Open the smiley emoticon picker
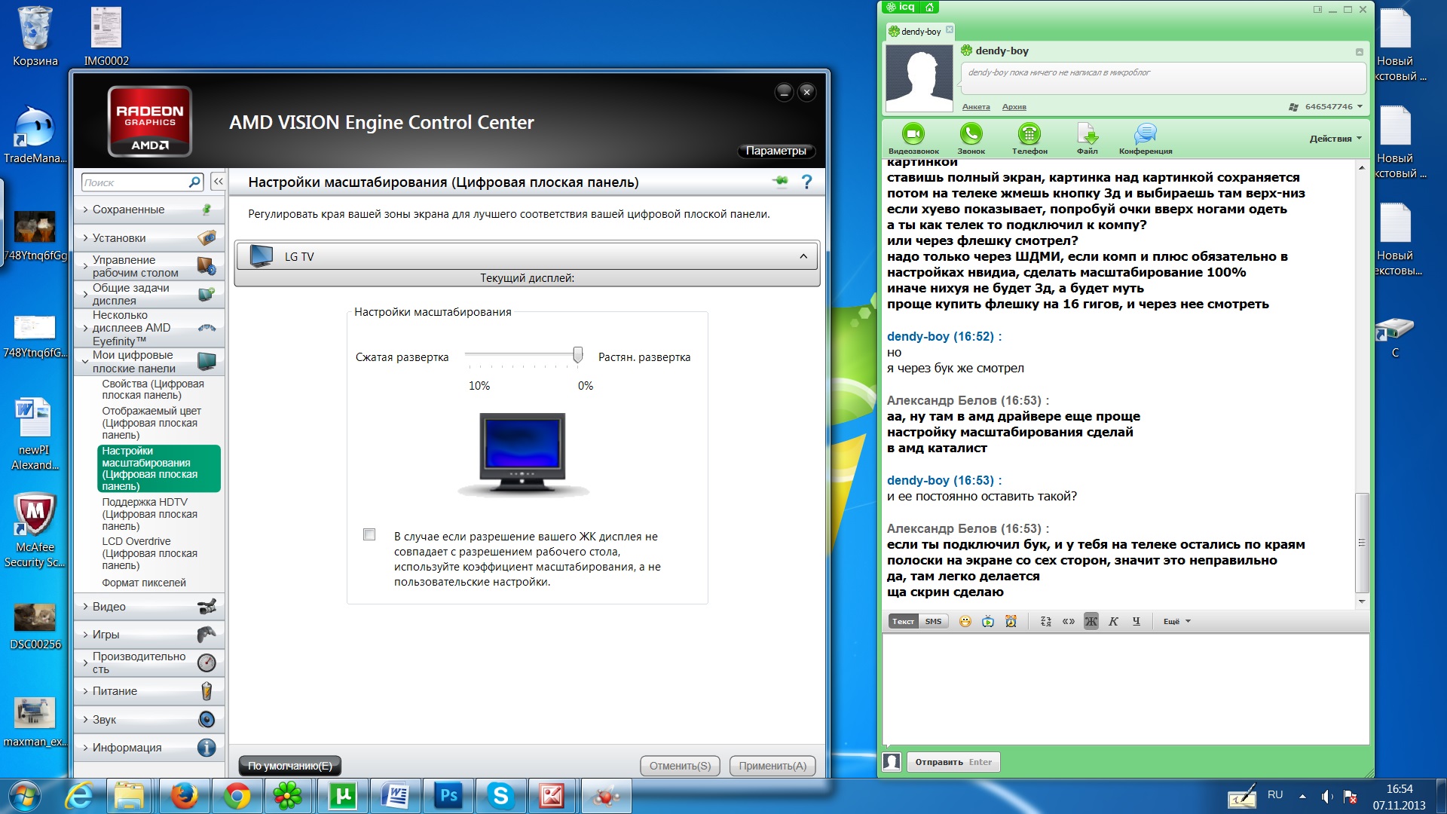 (x=965, y=622)
